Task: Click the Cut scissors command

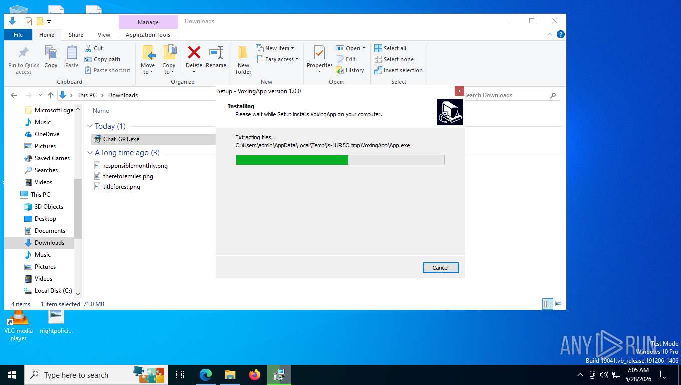Action: [94, 48]
